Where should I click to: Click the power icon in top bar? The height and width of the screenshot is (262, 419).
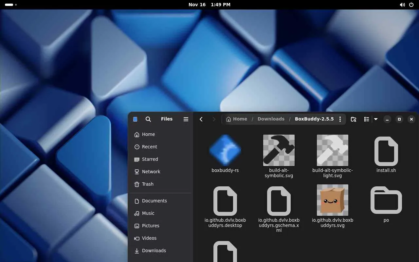tap(411, 5)
